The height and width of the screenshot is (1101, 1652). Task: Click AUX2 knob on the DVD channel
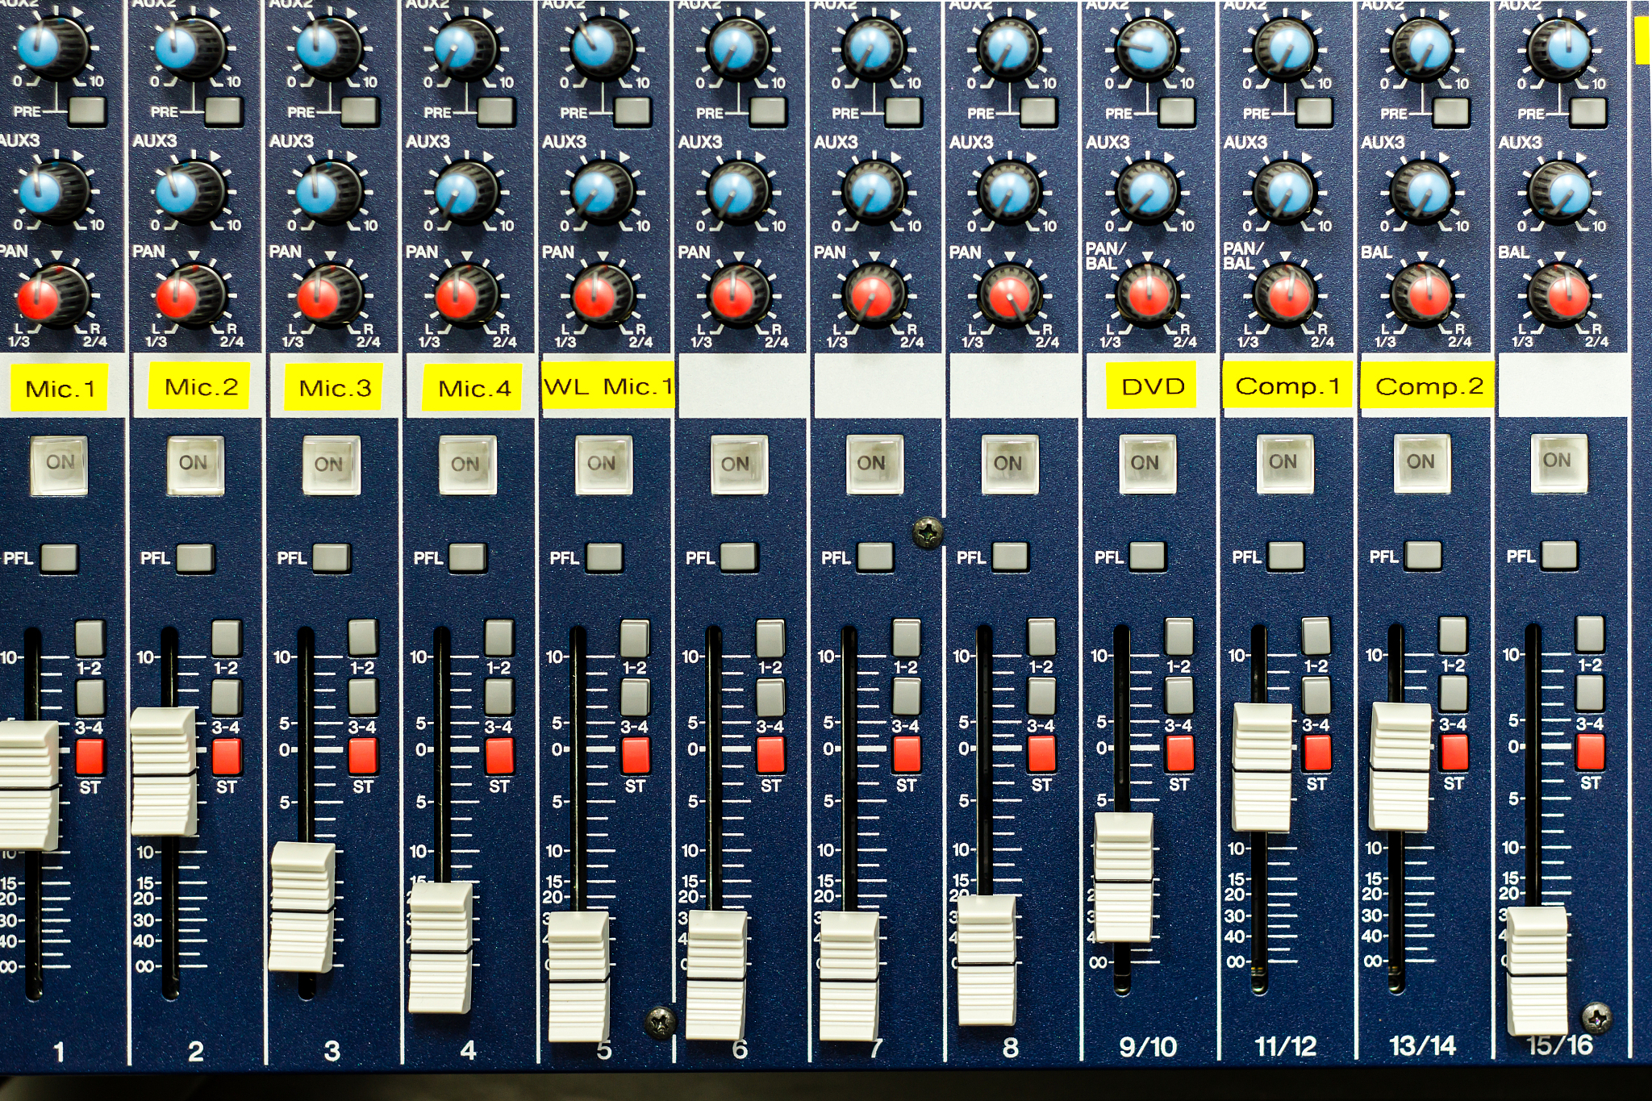1147,48
